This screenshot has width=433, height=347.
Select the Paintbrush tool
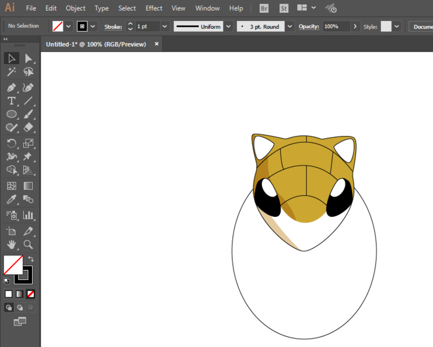(x=28, y=114)
